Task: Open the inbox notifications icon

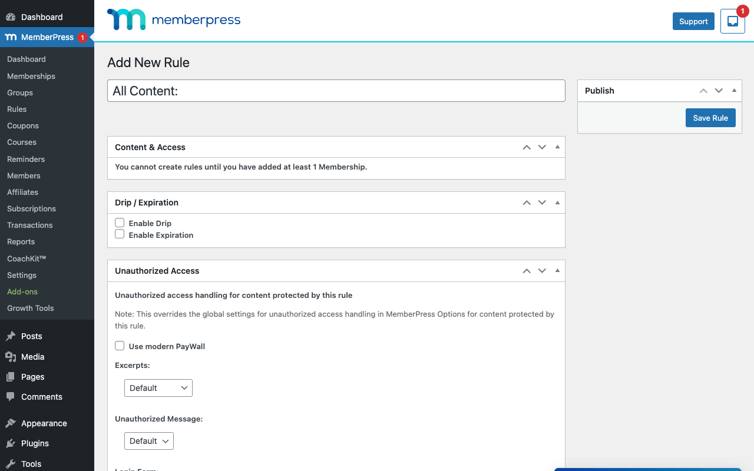Action: tap(733, 21)
